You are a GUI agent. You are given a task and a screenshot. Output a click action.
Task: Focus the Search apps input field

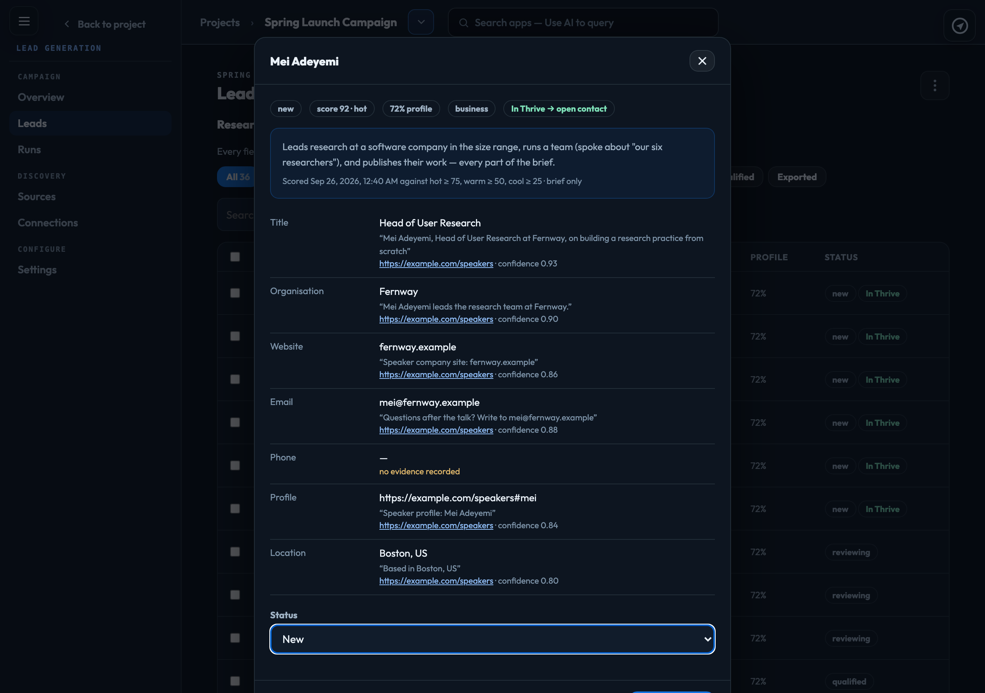coord(583,22)
